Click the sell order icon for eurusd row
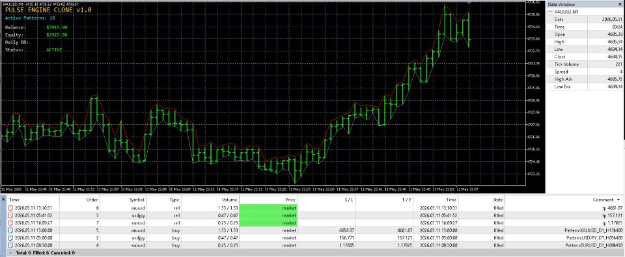625x257 pixels. pyautogui.click(x=11, y=223)
